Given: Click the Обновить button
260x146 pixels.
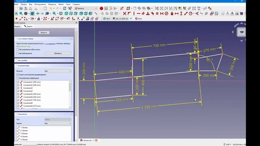Looking at the screenshot, I should point(58,53).
